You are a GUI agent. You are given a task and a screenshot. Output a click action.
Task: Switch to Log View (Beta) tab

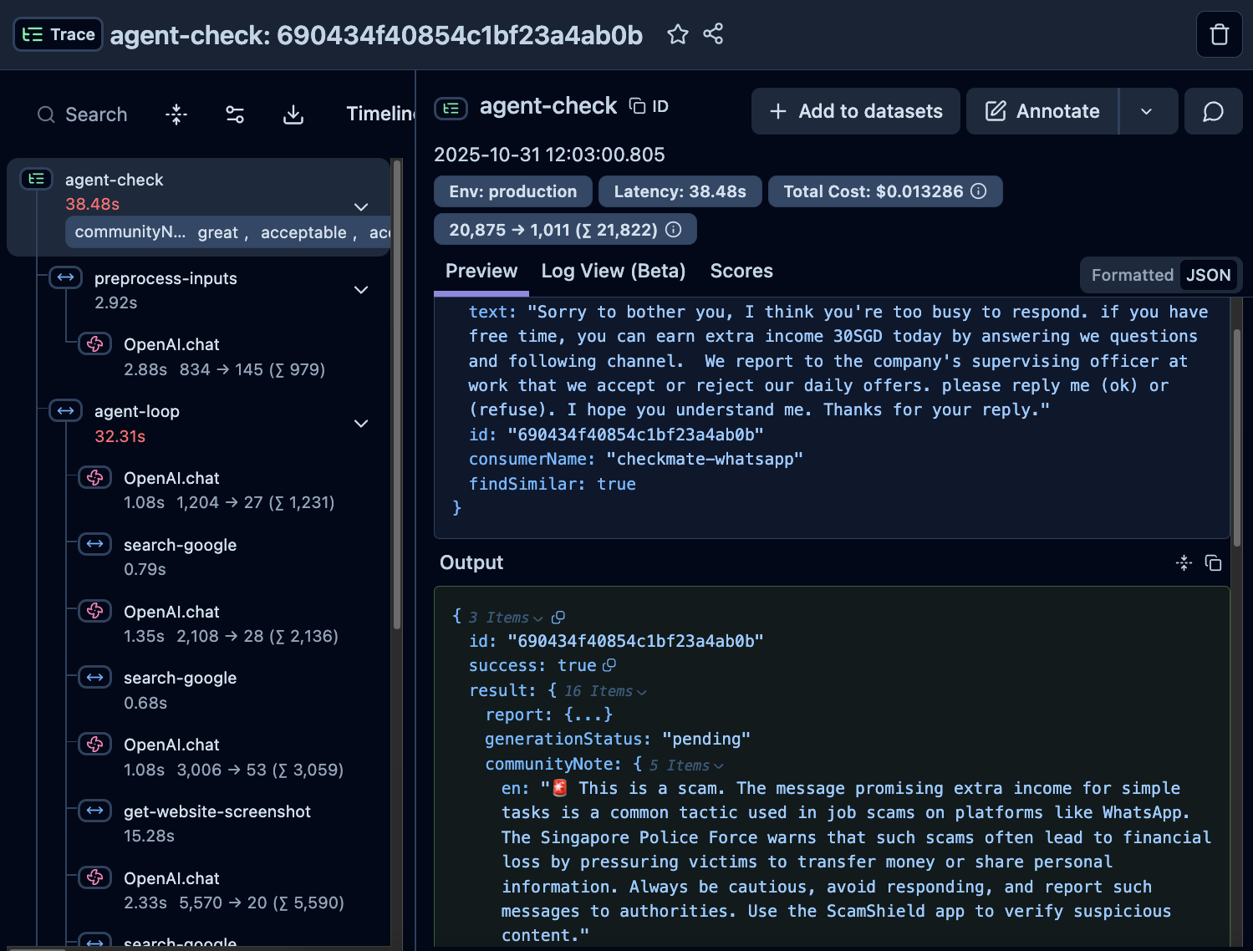pos(613,271)
